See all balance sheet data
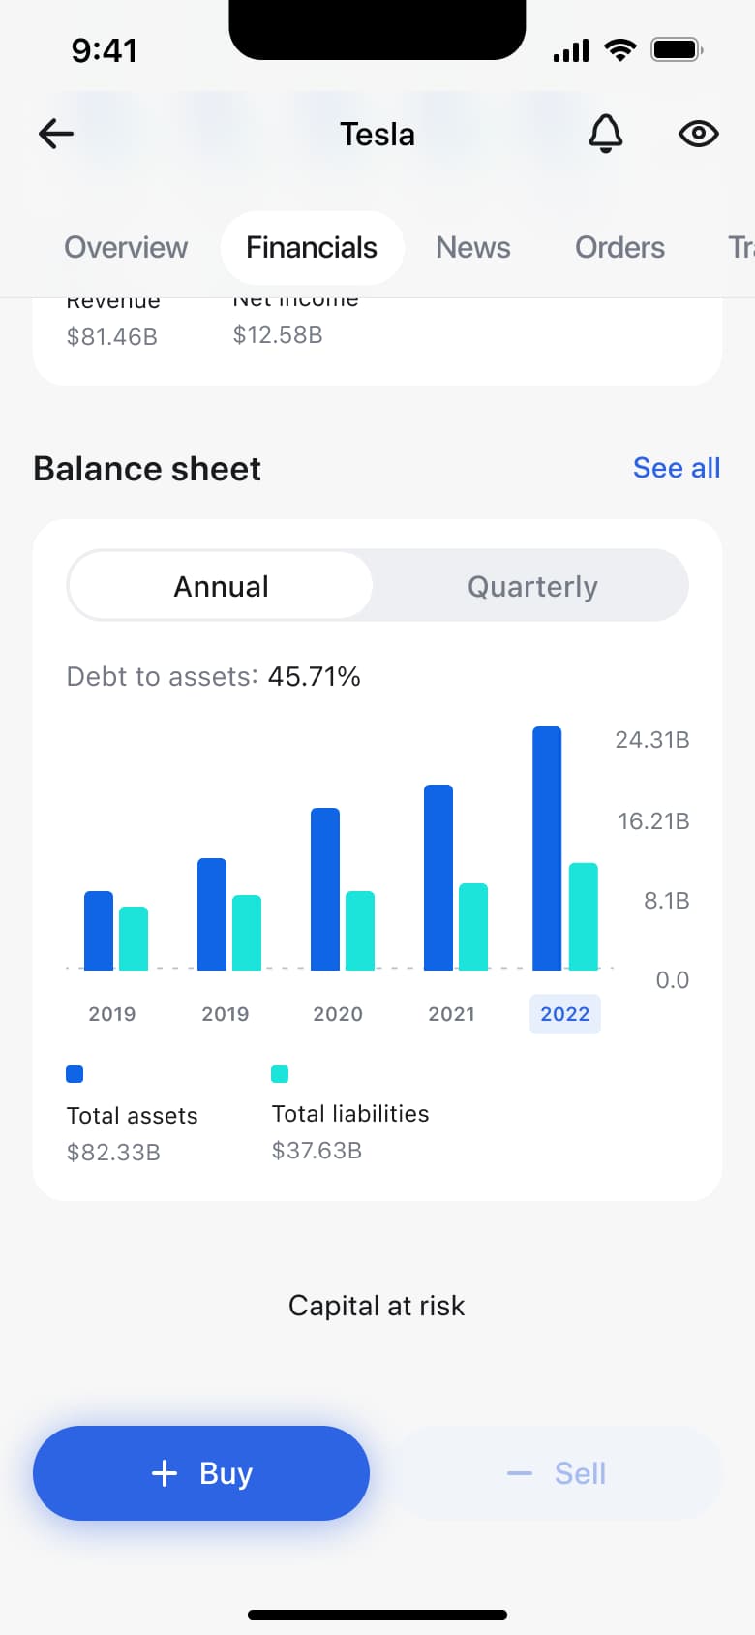 (x=677, y=468)
